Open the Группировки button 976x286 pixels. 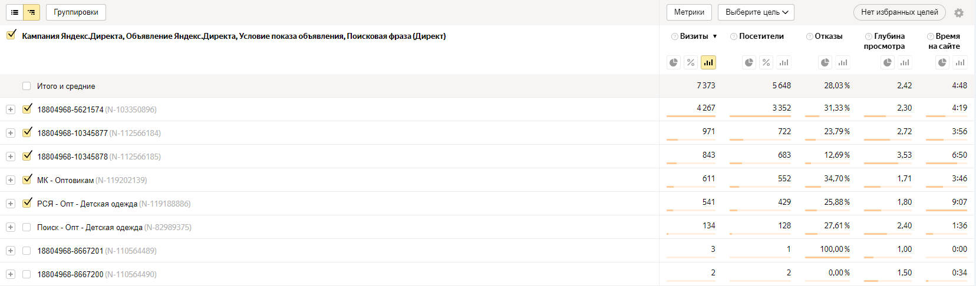point(76,12)
